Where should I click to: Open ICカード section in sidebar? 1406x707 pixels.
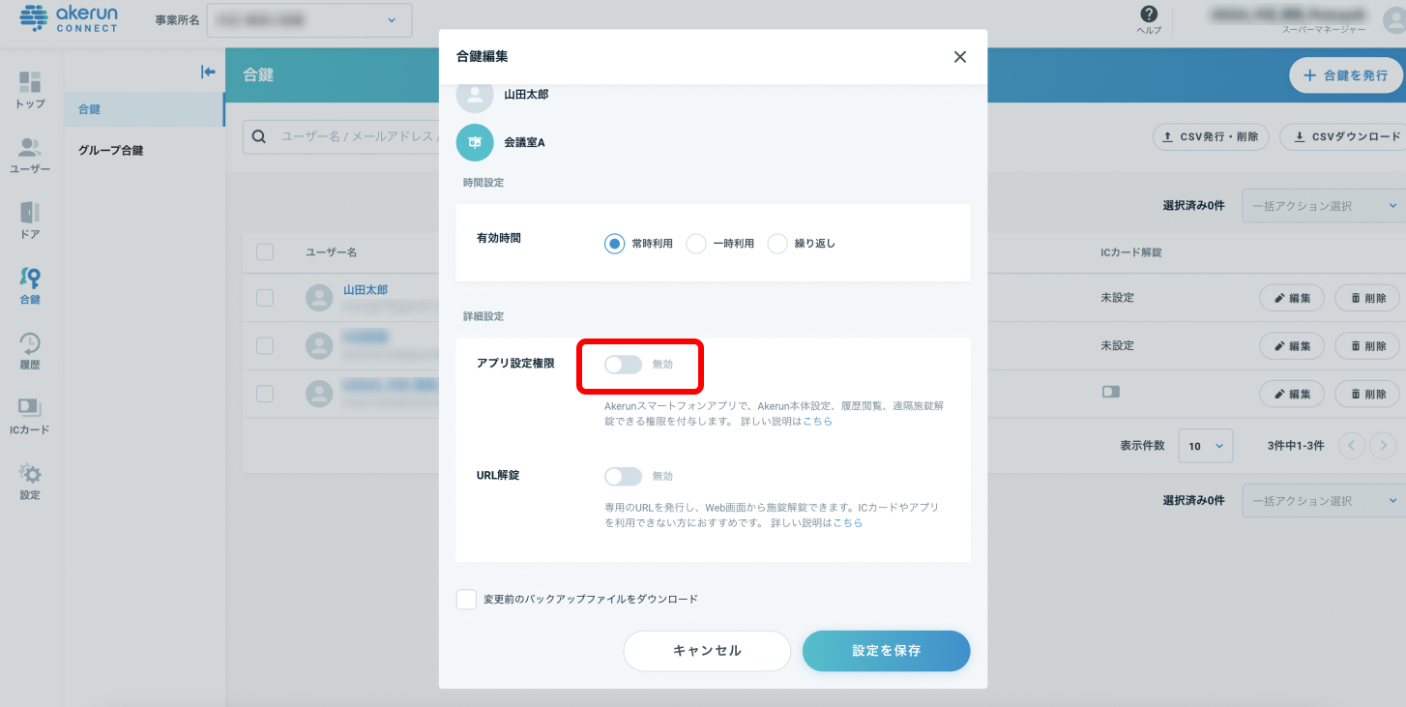30,416
